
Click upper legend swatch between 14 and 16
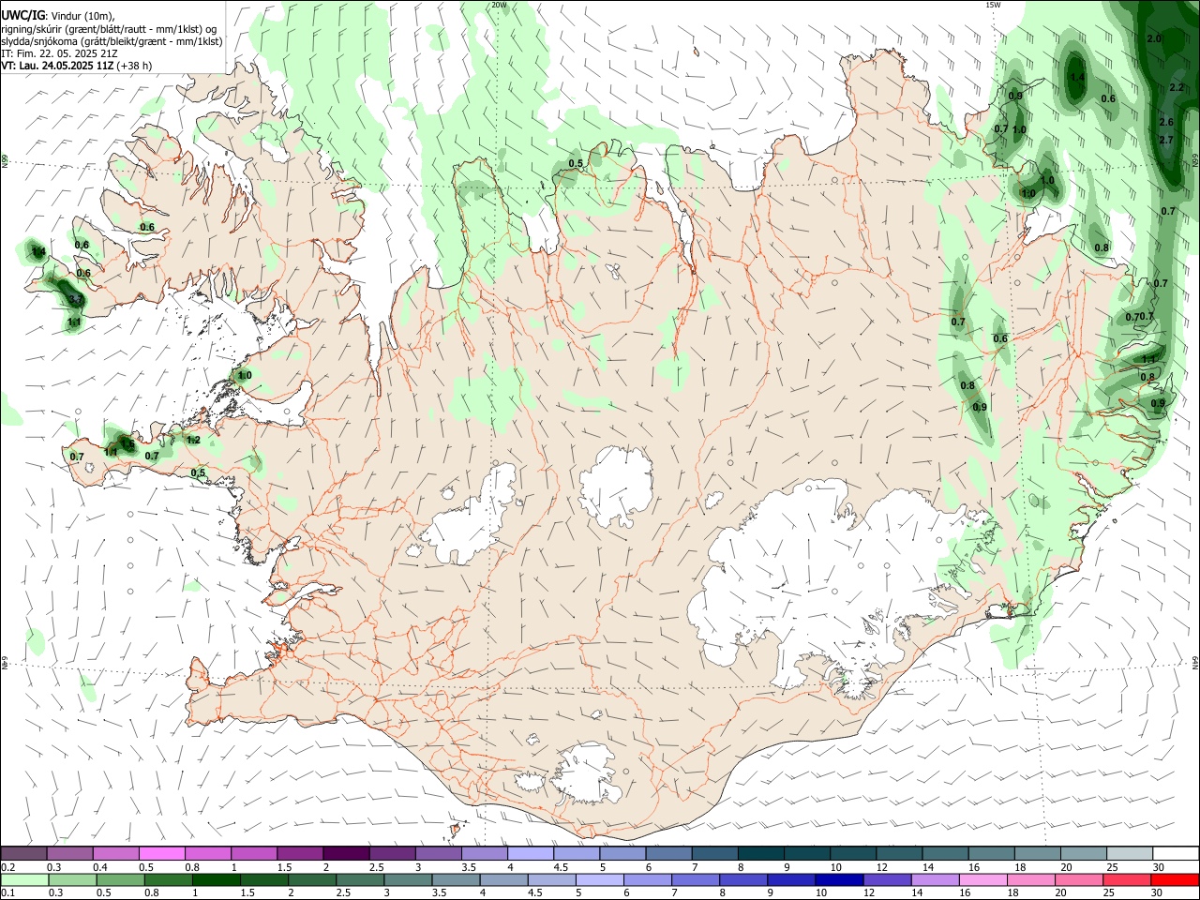point(943,853)
